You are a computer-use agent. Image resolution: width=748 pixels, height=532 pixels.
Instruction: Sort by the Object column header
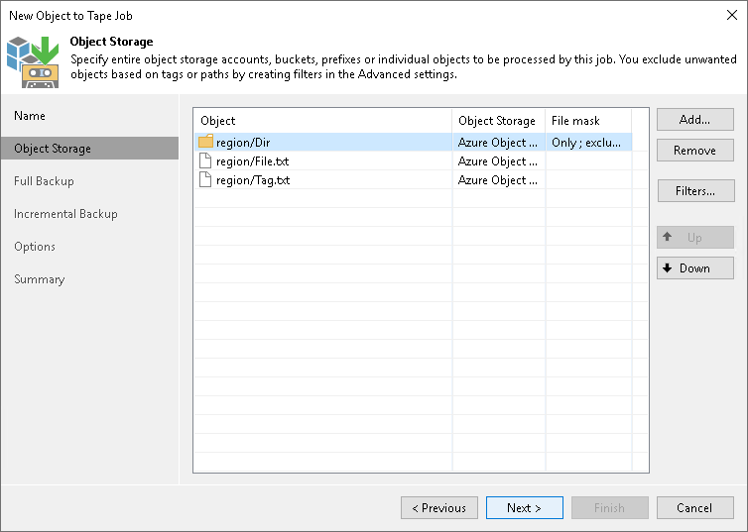[321, 121]
